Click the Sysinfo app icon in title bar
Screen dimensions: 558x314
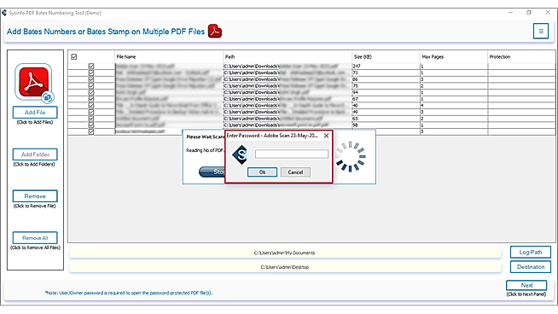coord(4,13)
